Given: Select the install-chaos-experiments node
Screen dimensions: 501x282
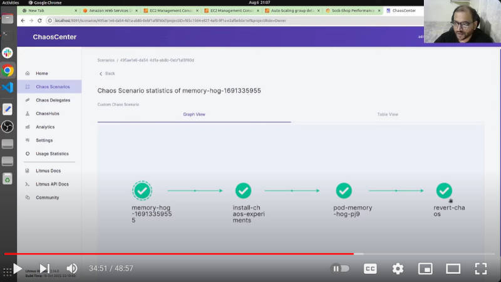Looking at the screenshot, I should [243, 191].
